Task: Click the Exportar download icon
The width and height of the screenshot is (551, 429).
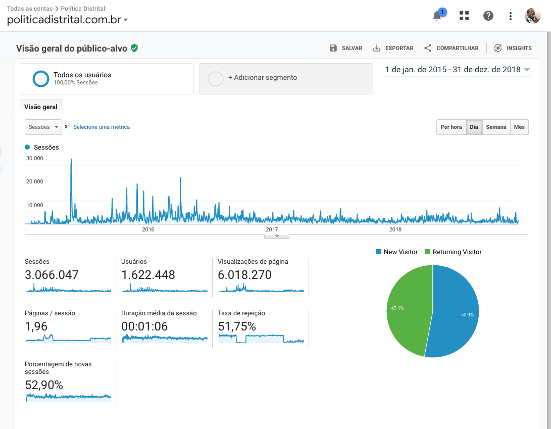Action: (377, 48)
